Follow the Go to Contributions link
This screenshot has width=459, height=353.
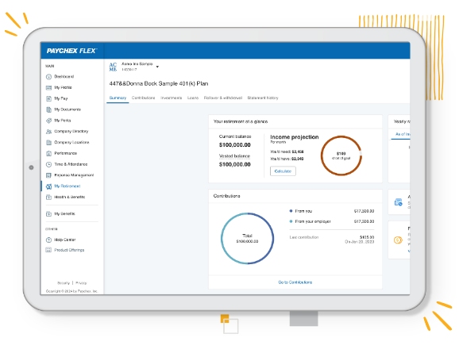(x=295, y=282)
